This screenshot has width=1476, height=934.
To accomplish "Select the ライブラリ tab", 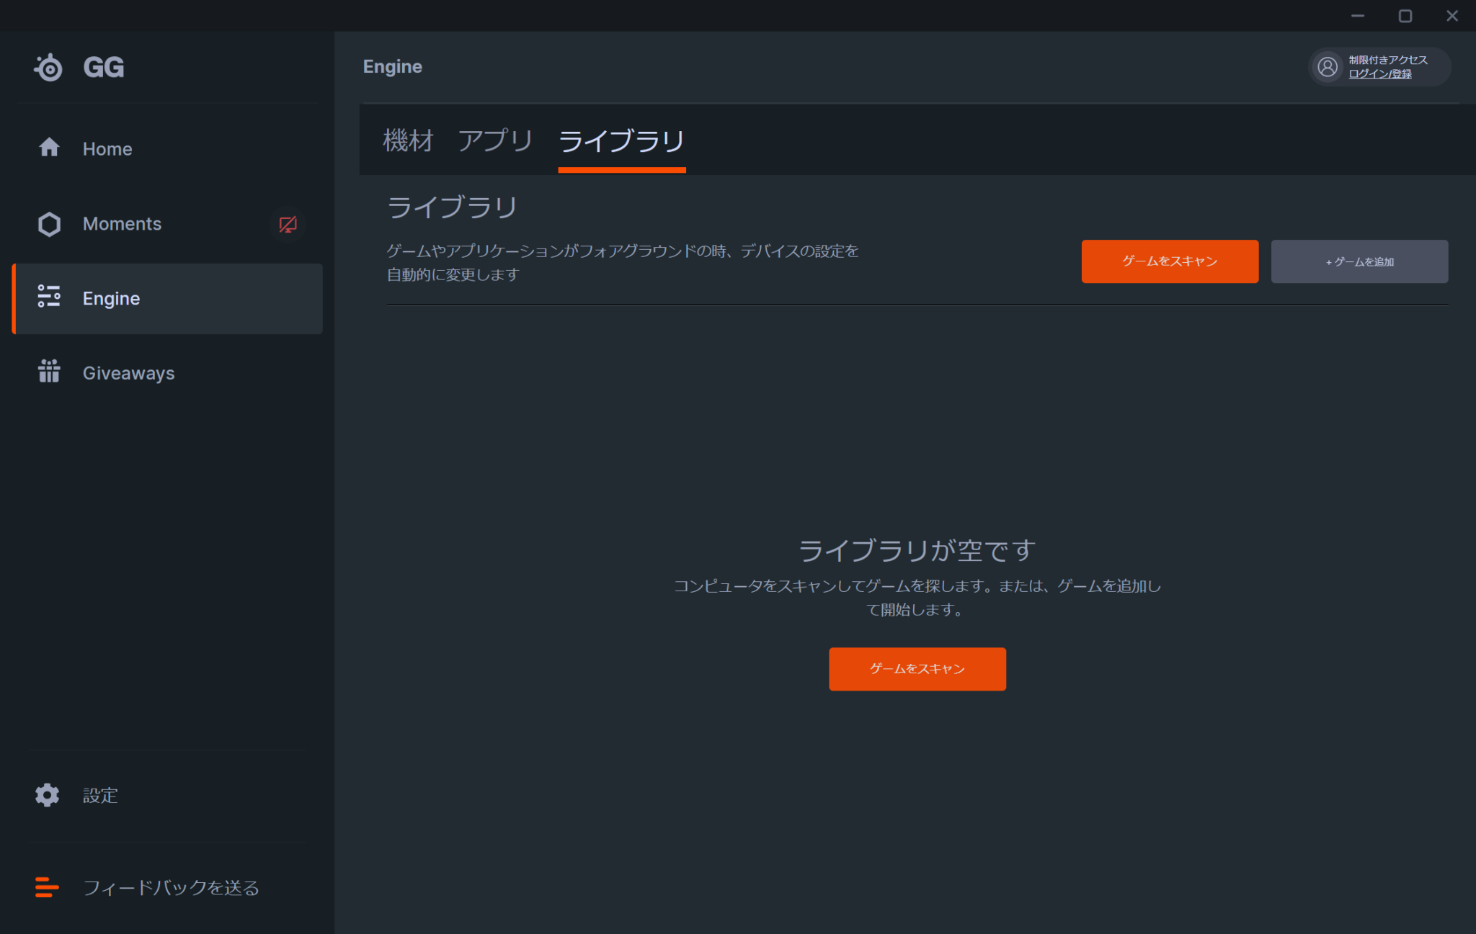I will click(621, 142).
